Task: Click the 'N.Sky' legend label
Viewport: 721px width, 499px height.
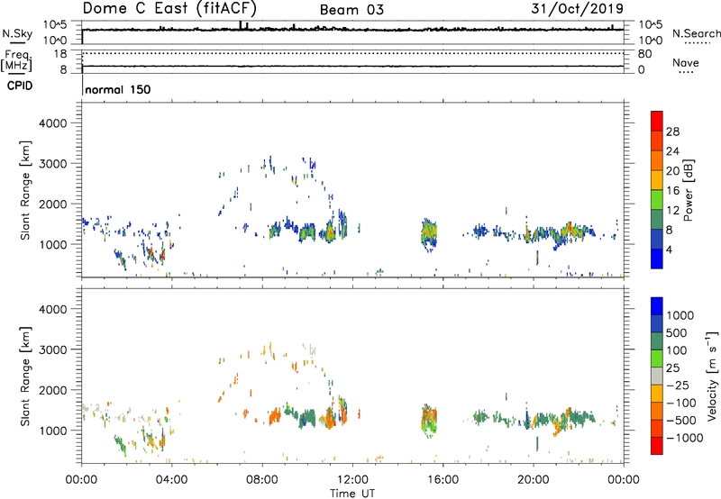Action: 17,33
